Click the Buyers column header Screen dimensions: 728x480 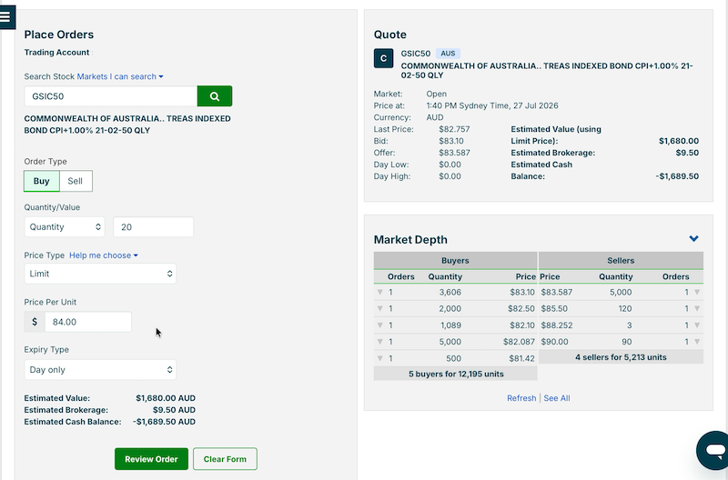pyautogui.click(x=455, y=261)
